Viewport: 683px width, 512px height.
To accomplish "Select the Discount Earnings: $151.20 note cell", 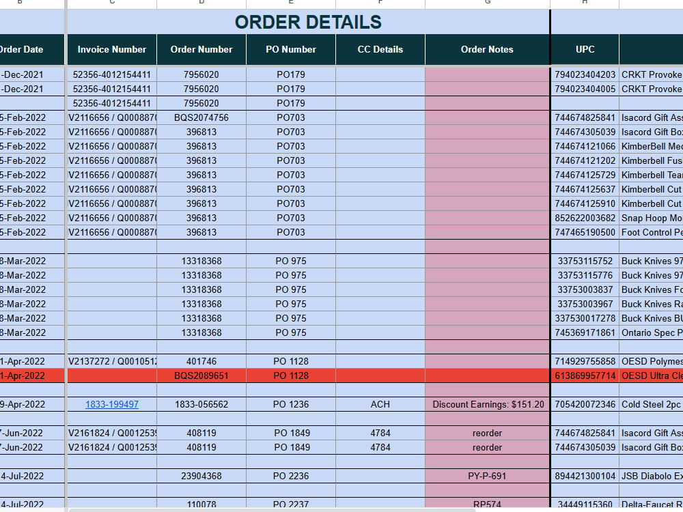I will pos(488,404).
